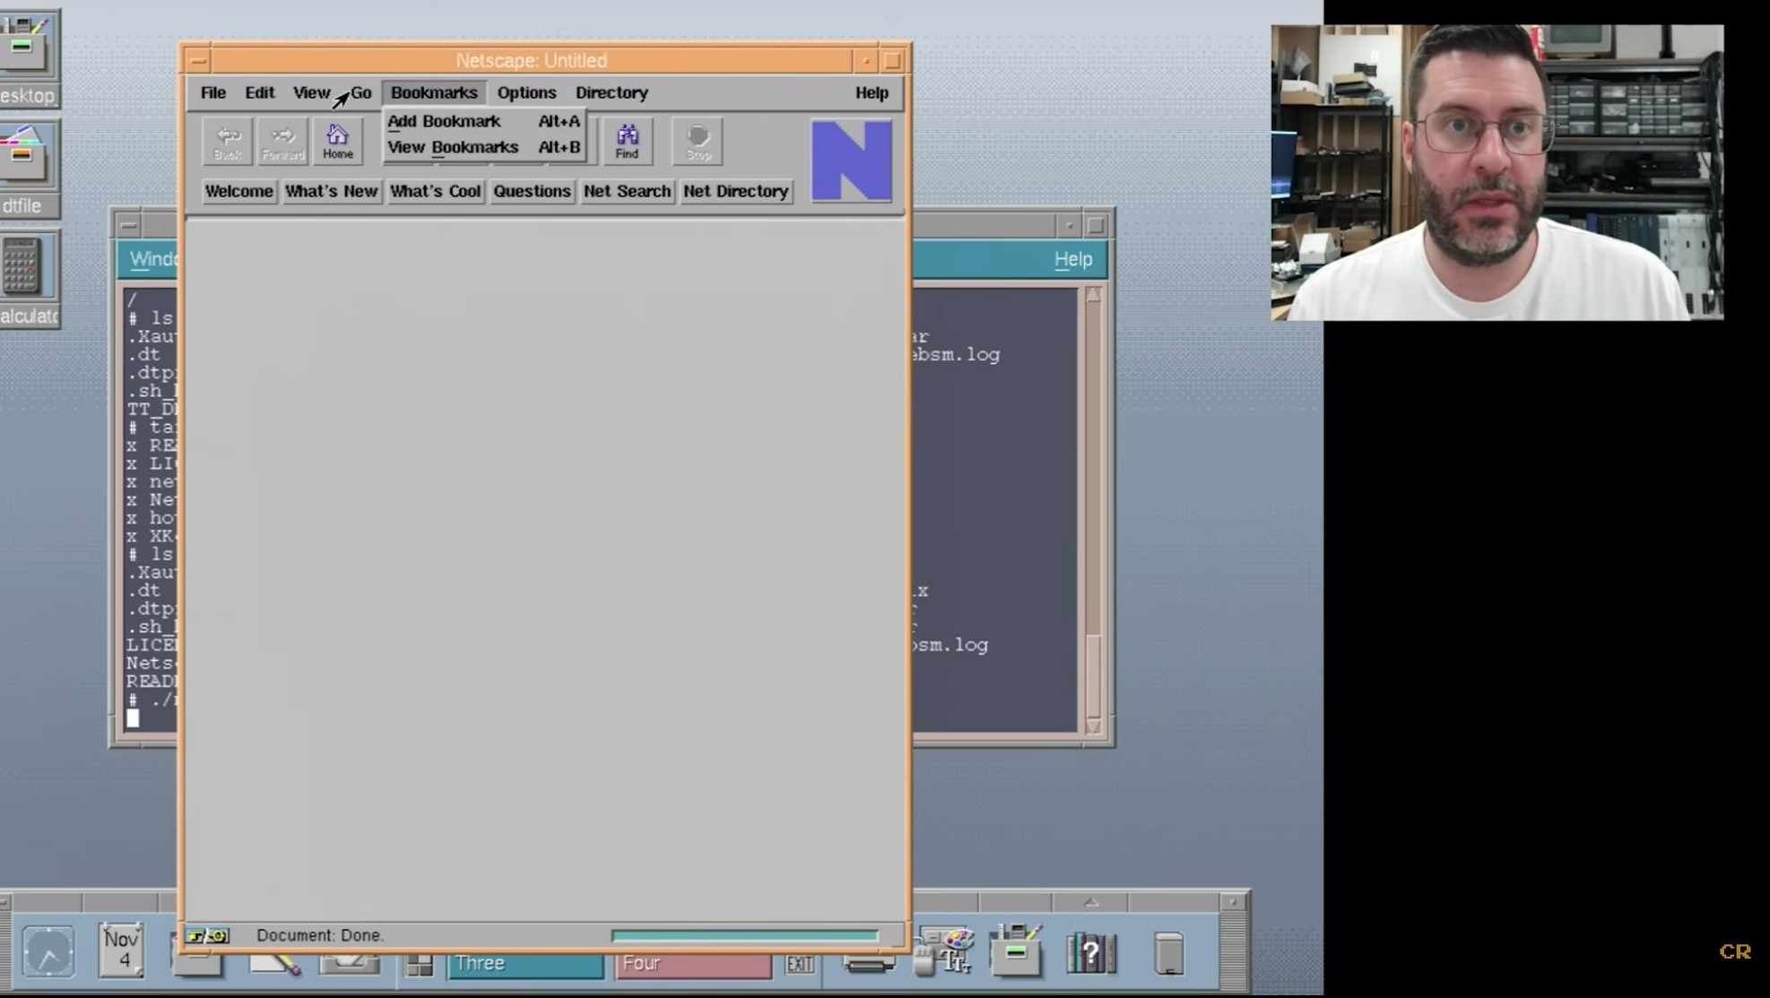Open the terminal window's Help menu
The height and width of the screenshot is (998, 1770).
pos(1072,259)
